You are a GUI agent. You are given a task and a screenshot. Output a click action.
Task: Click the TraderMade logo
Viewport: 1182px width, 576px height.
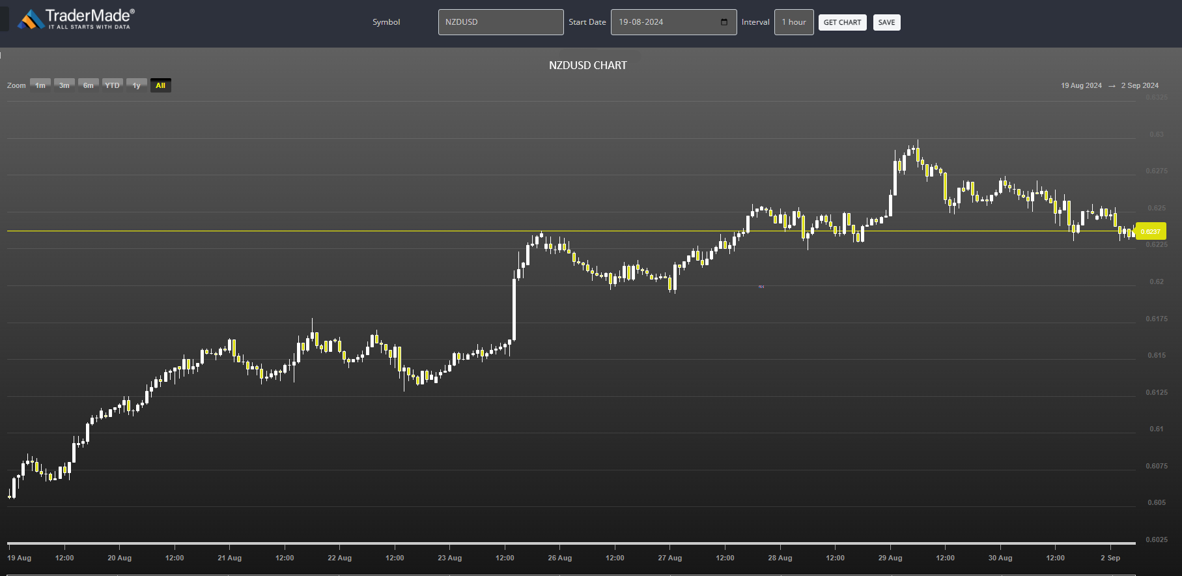[76, 20]
